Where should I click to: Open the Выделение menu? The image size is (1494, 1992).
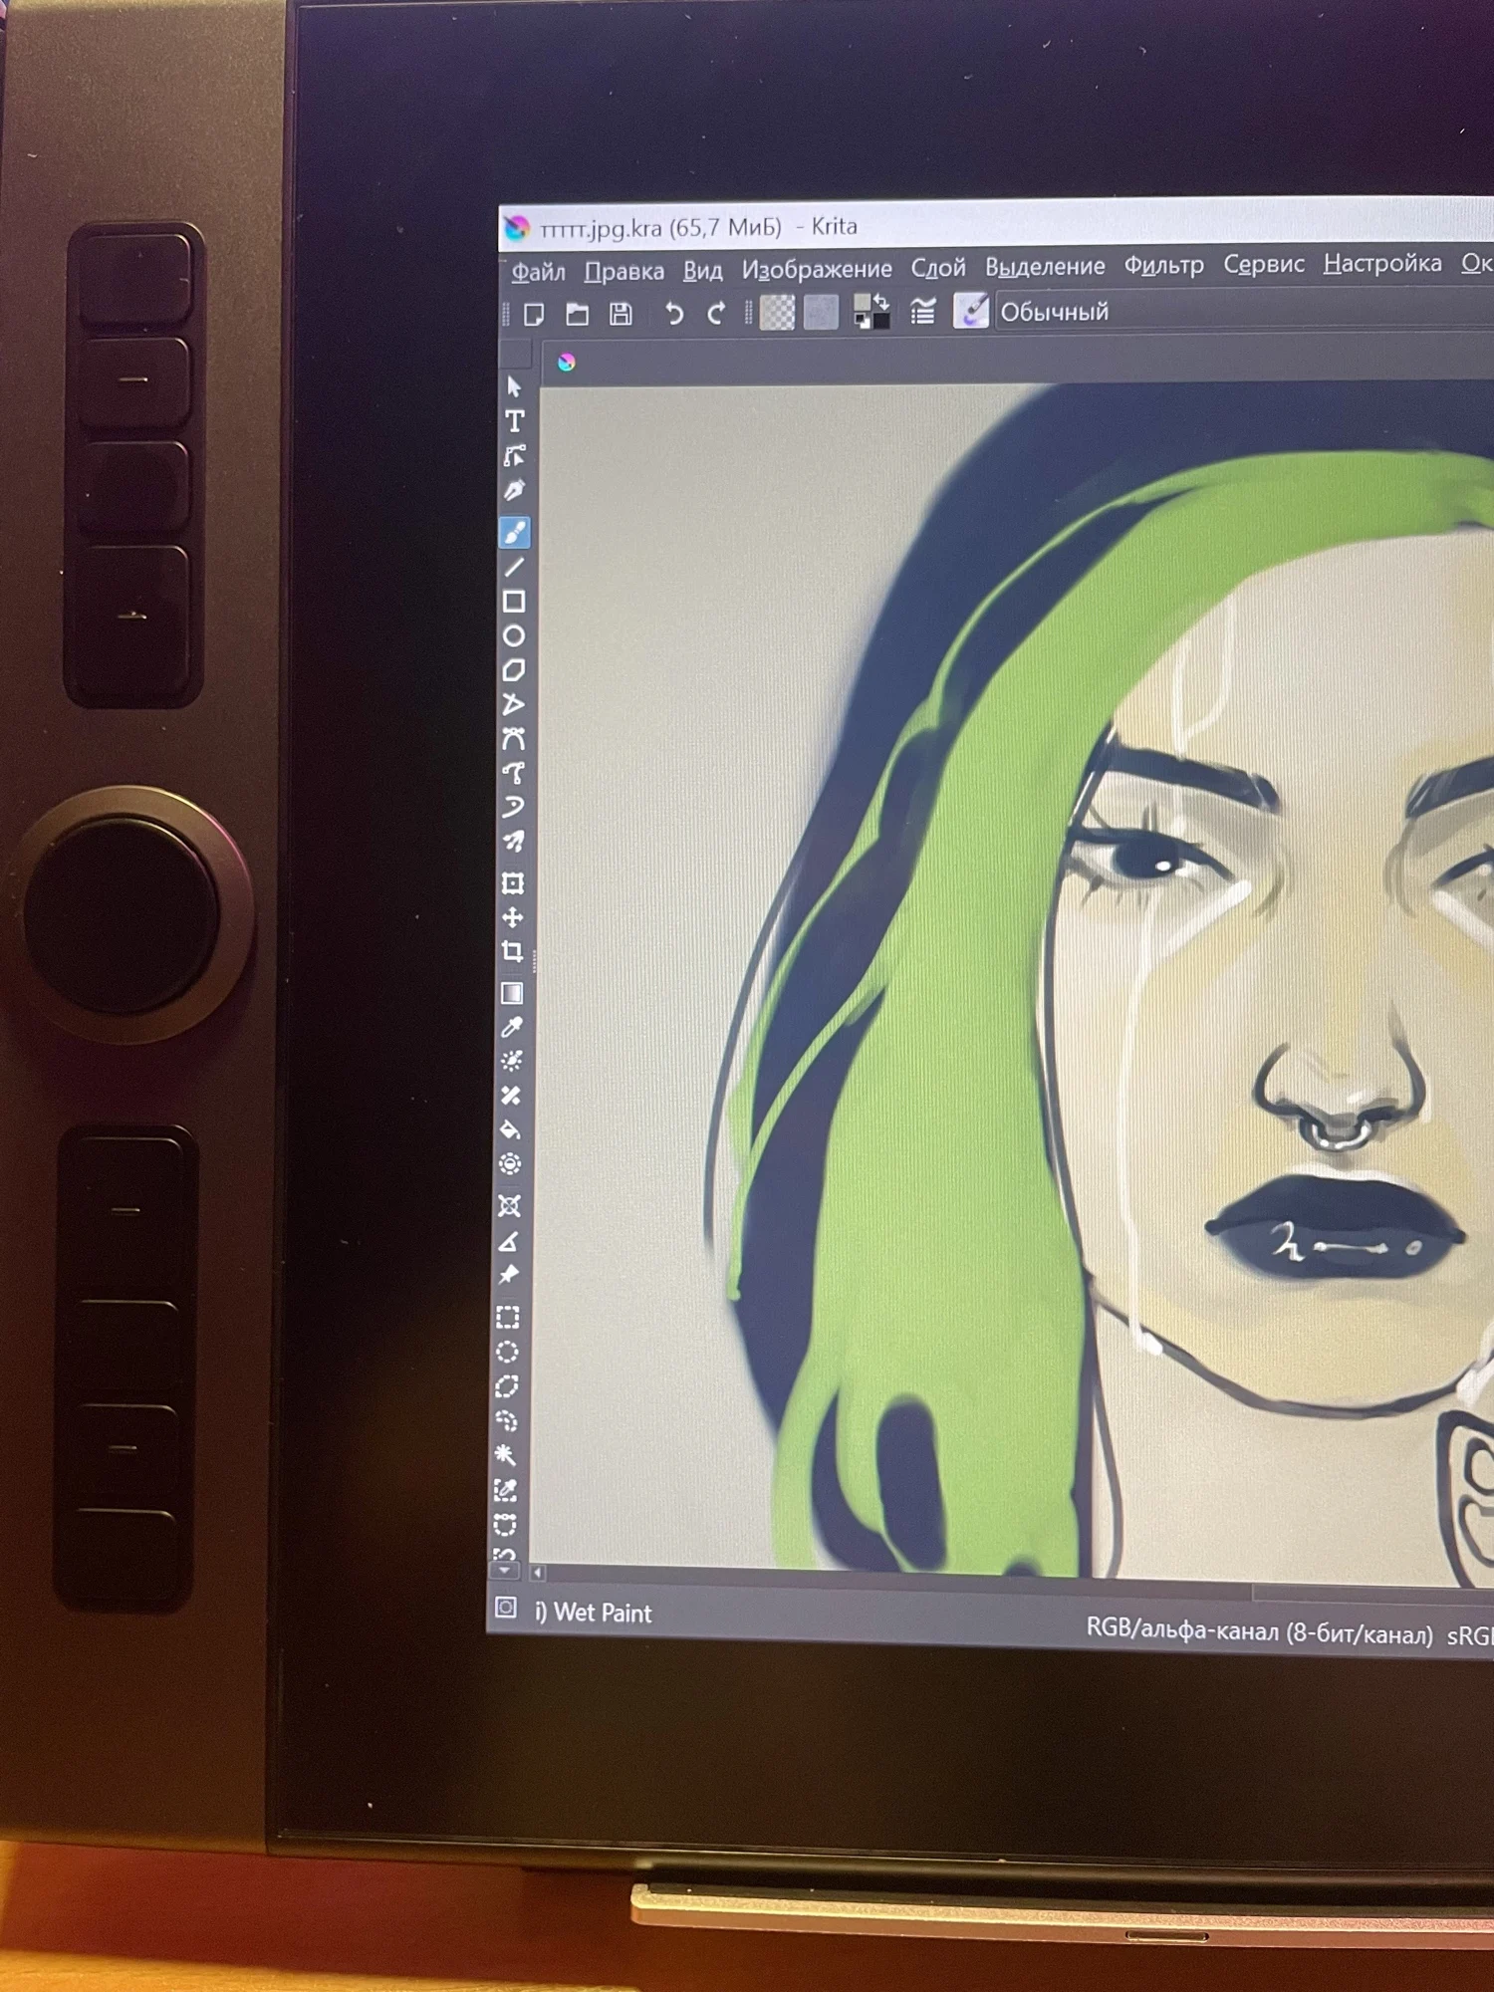tap(1045, 267)
